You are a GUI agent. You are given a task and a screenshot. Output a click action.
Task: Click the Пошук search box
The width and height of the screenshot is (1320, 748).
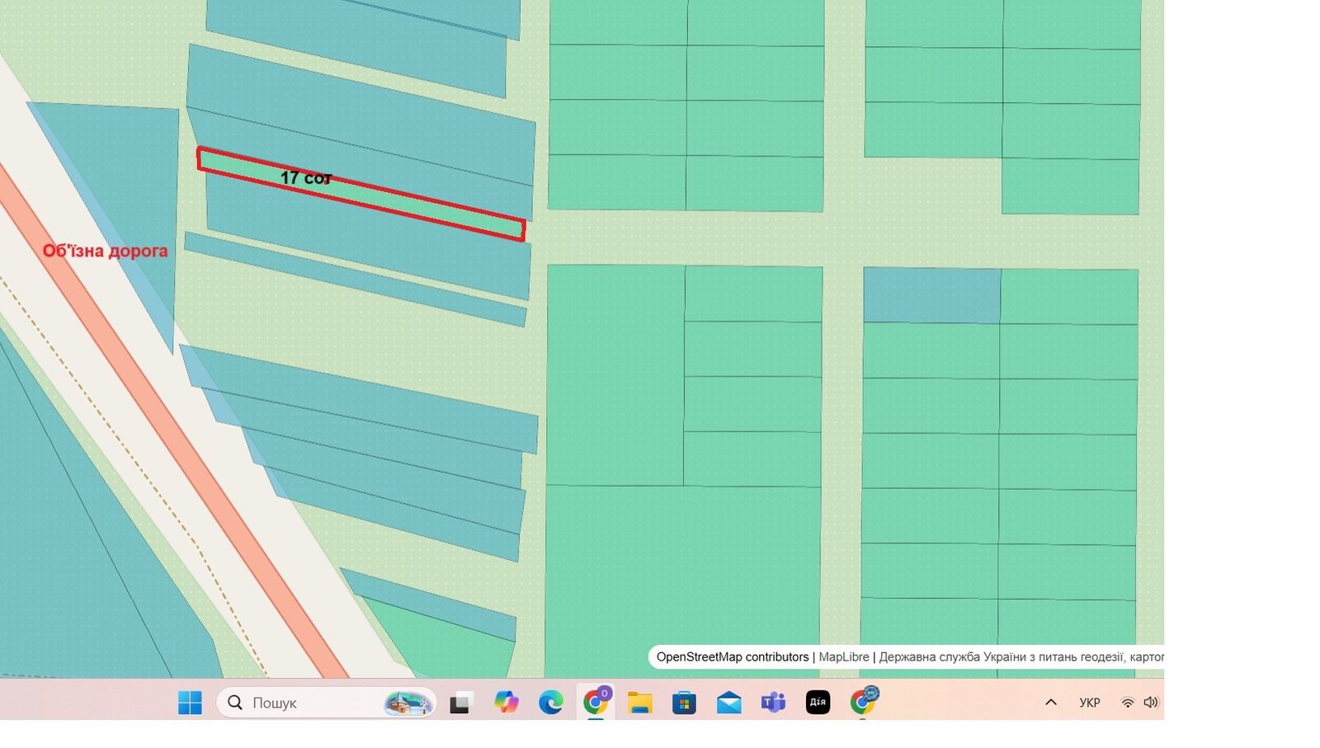tap(327, 703)
